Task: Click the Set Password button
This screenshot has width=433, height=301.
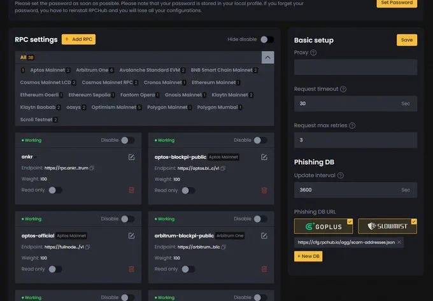Action: pyautogui.click(x=397, y=3)
